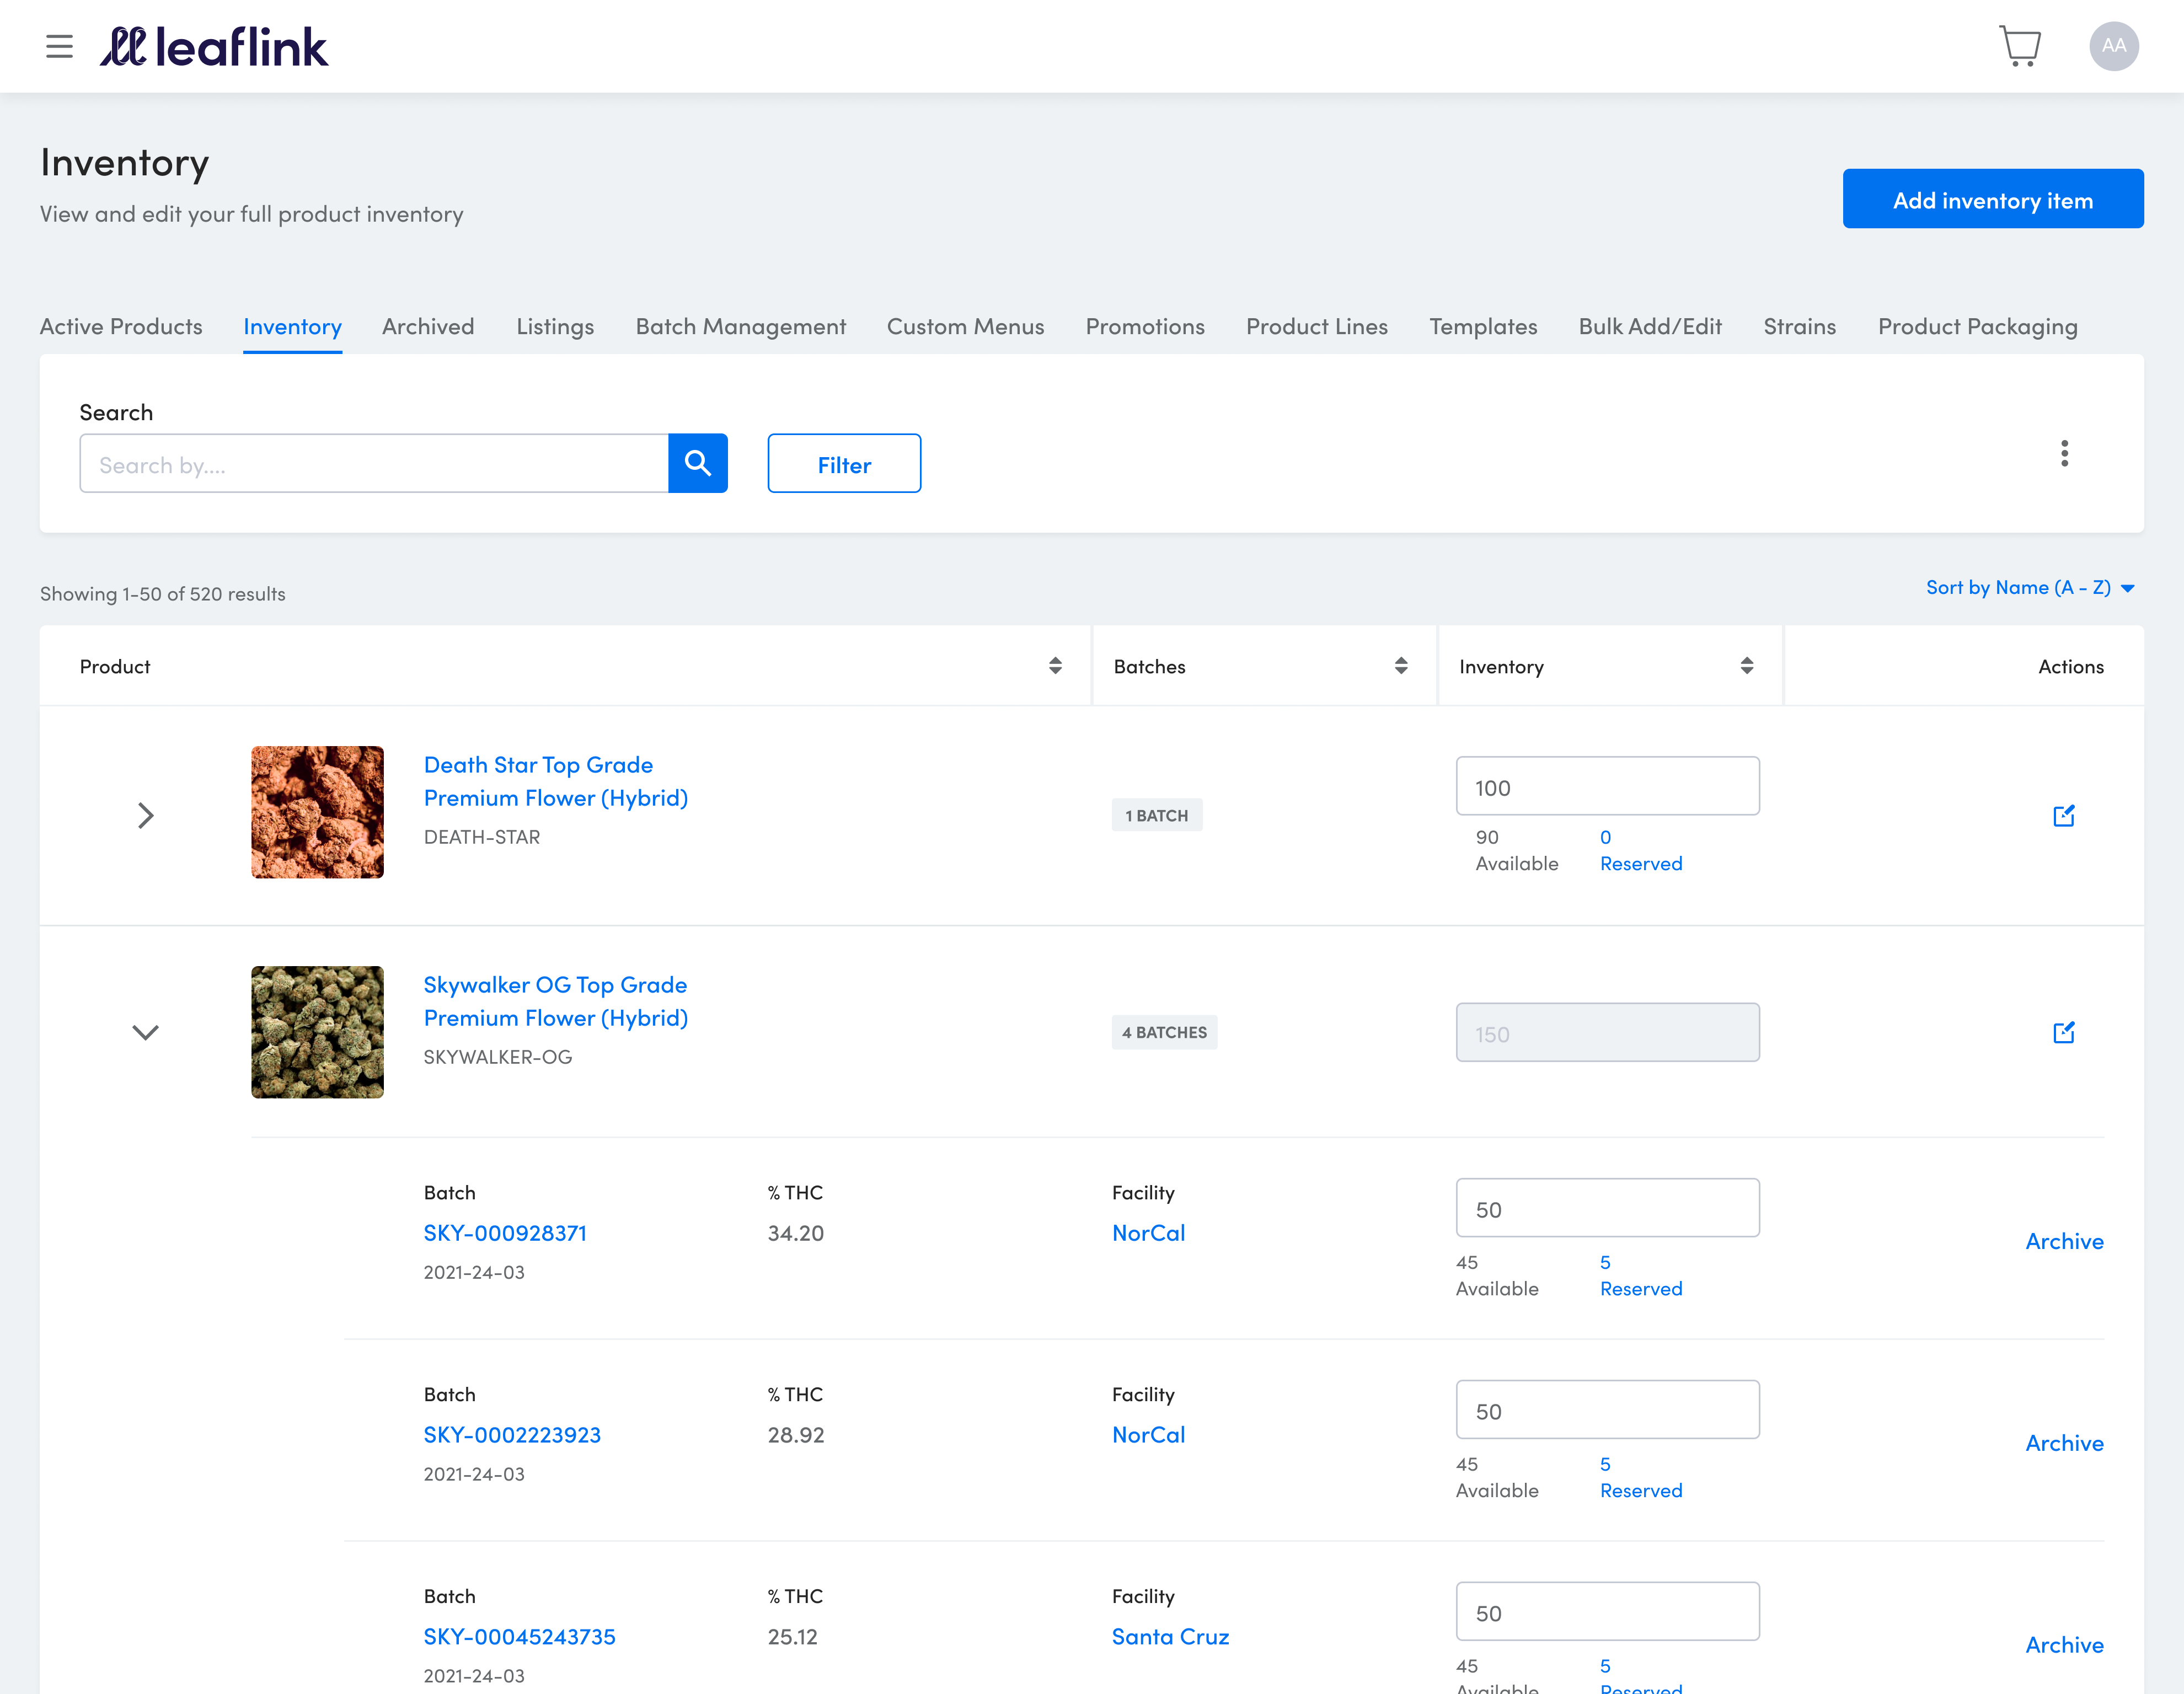The height and width of the screenshot is (1694, 2184).
Task: Archive batch SKY-0002223923
Action: click(x=2064, y=1443)
